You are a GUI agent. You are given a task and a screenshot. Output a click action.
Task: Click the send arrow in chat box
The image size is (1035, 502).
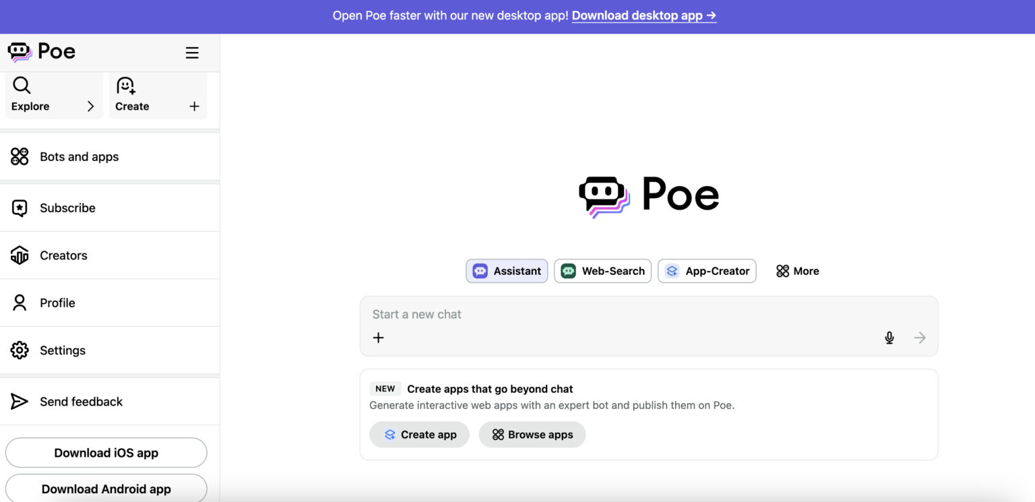tap(920, 338)
